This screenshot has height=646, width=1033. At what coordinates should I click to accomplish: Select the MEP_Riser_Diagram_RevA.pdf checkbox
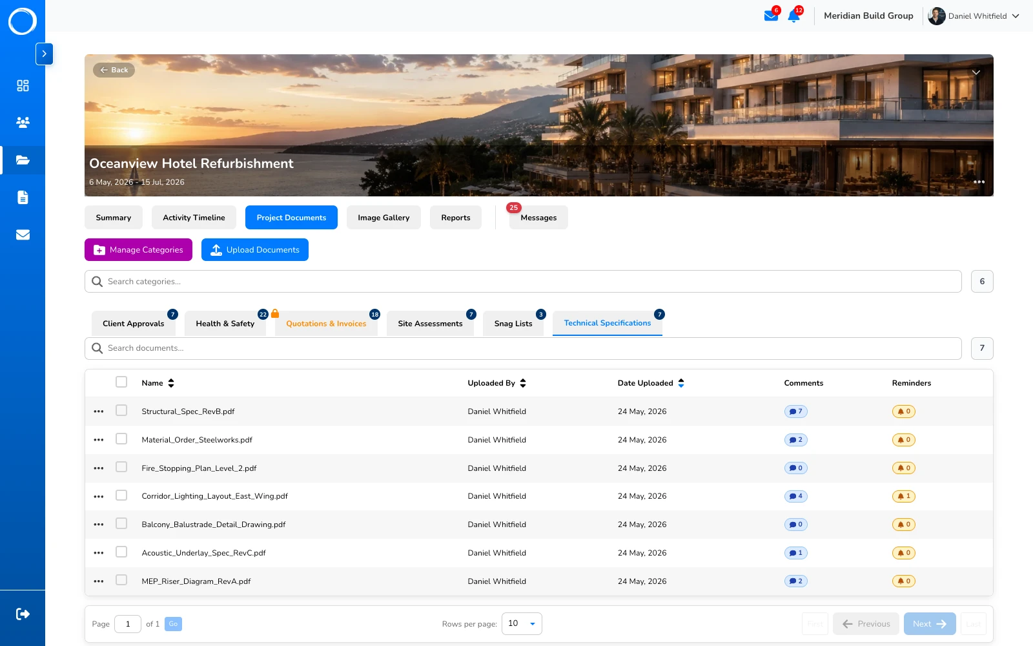[121, 580]
